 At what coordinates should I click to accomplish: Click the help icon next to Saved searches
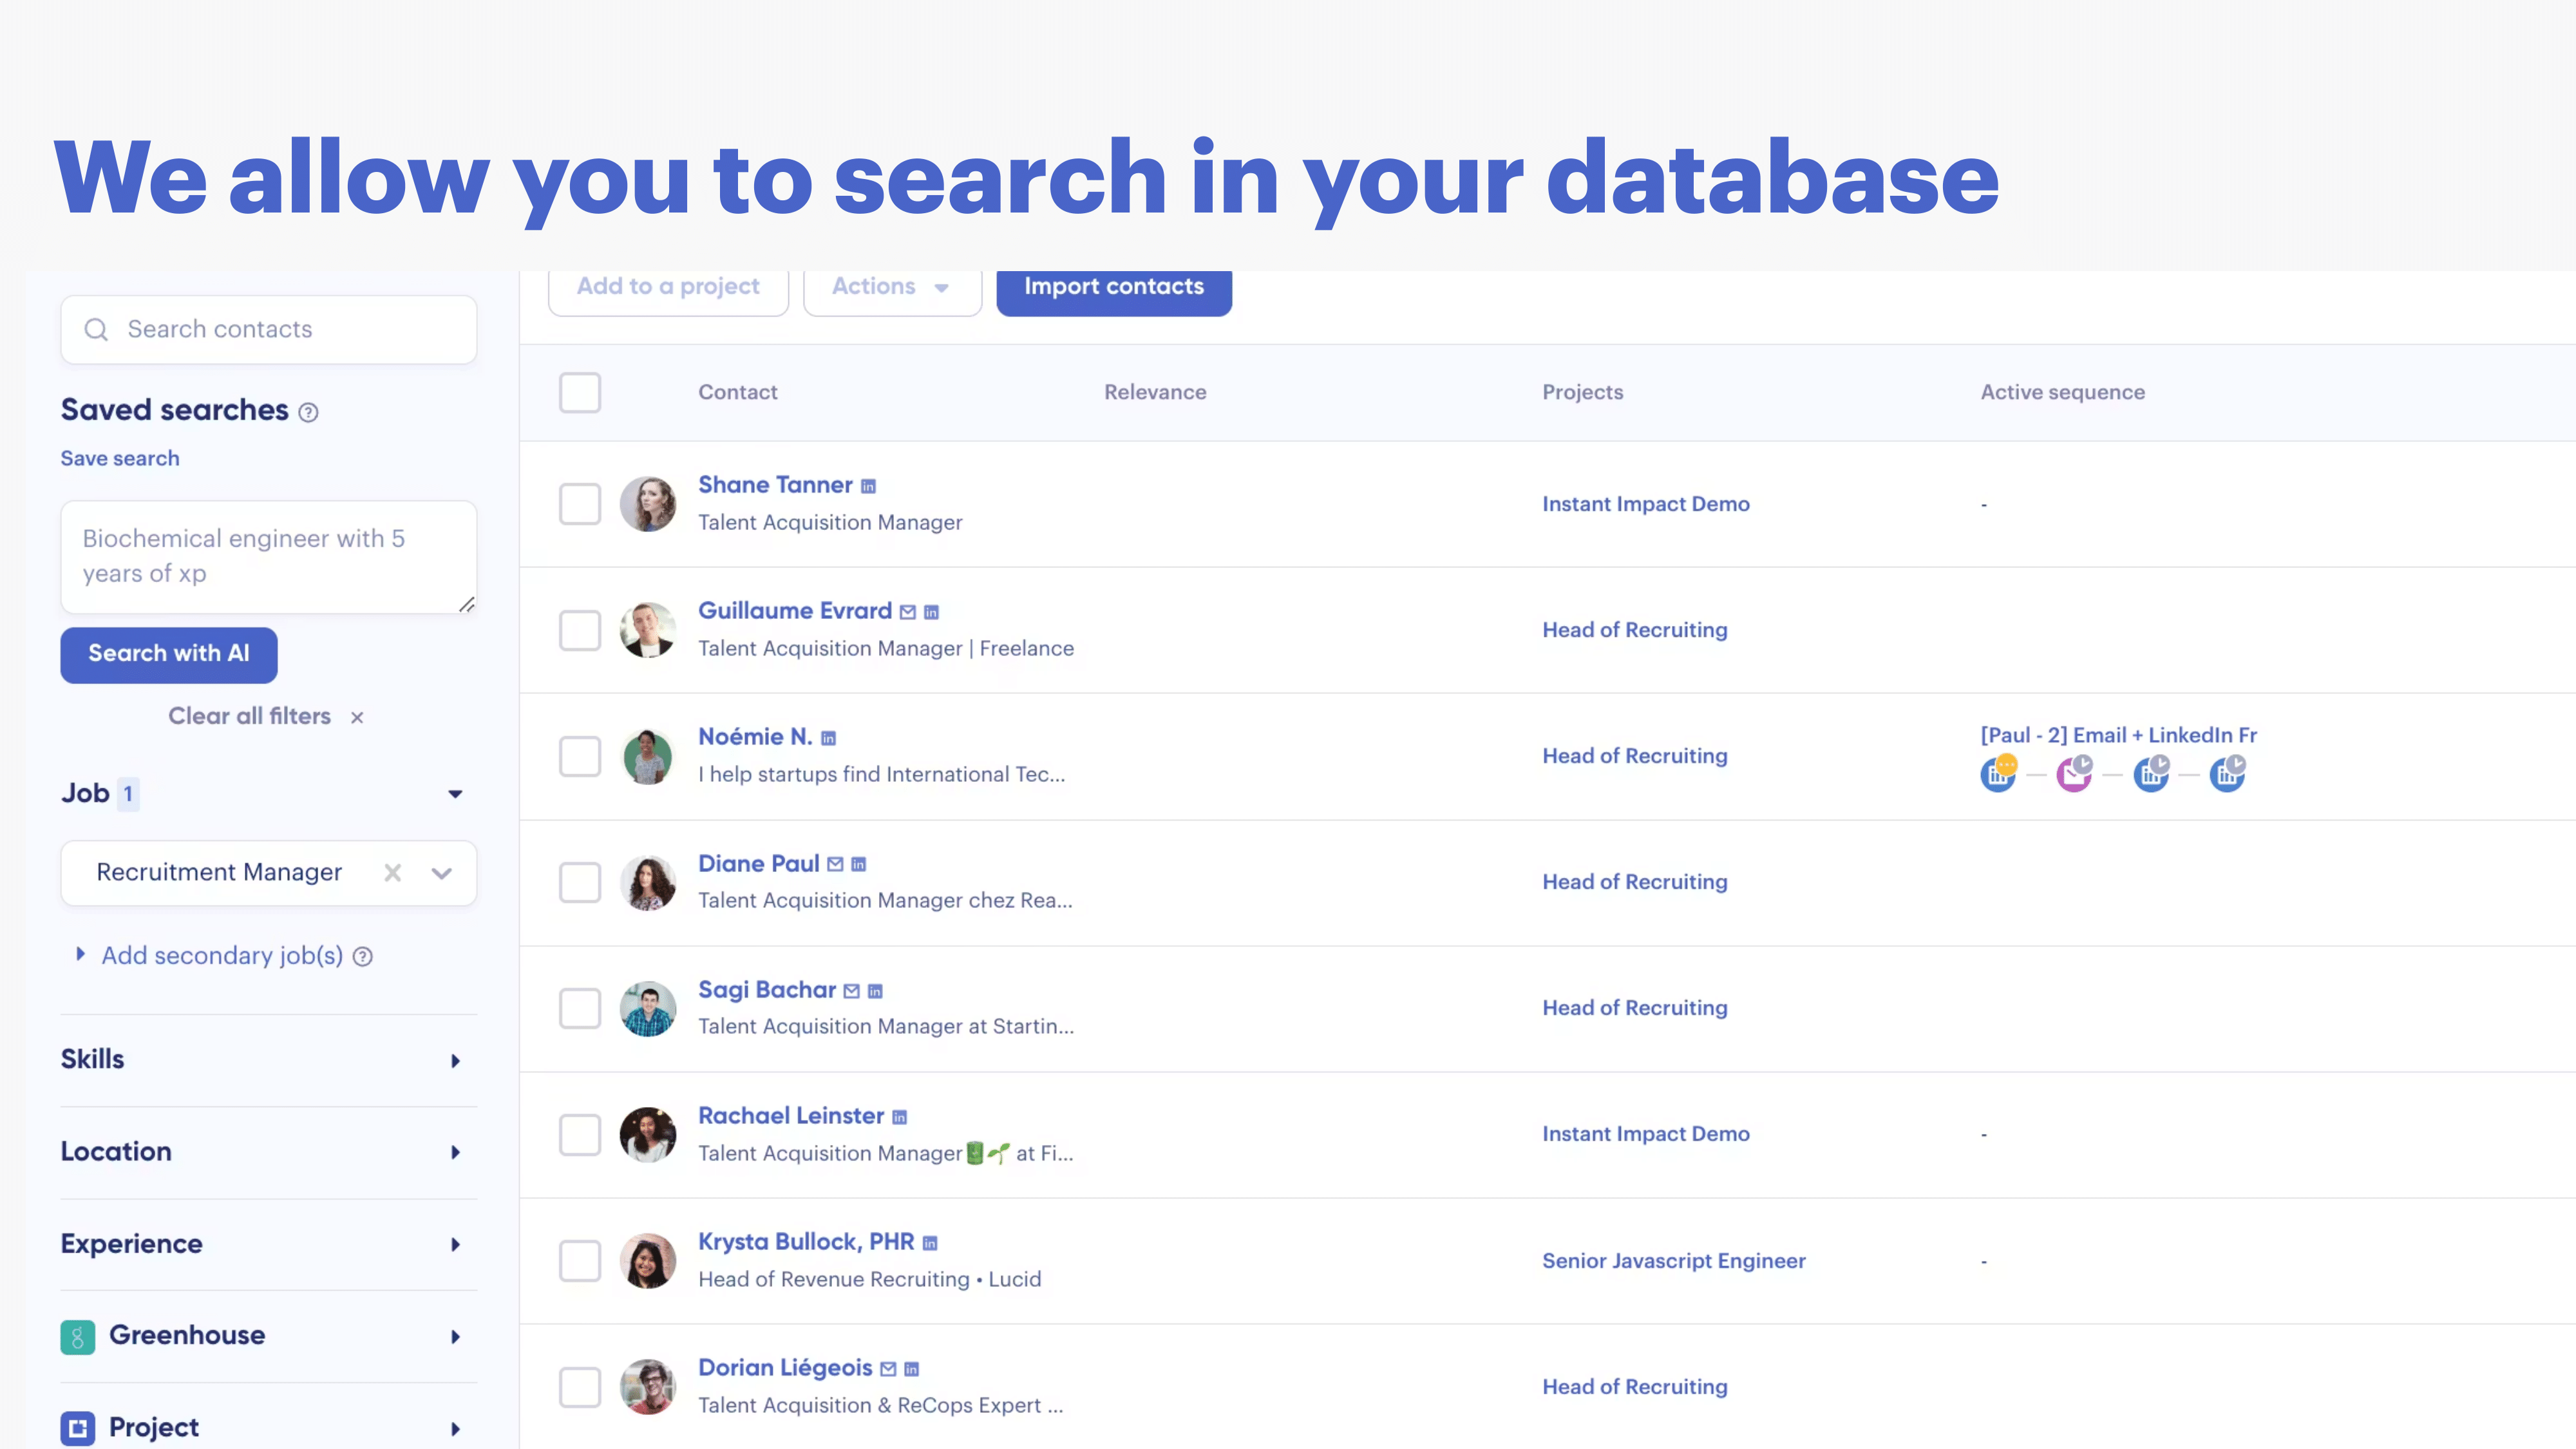click(309, 412)
